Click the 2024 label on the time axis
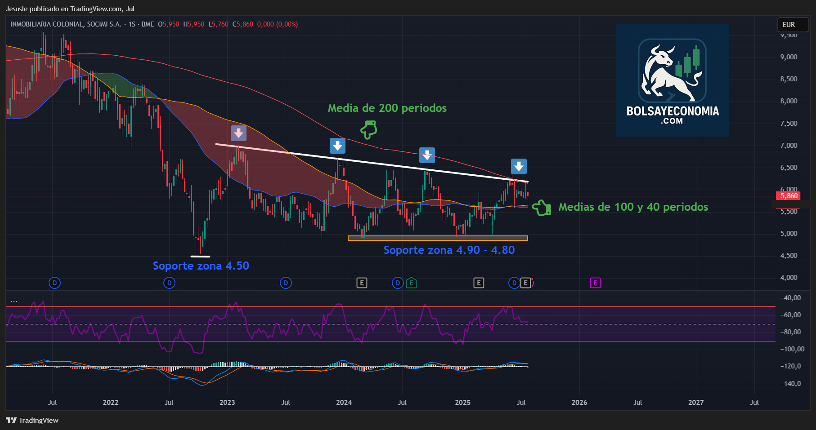Screen dimensions: 816x430 pyautogui.click(x=344, y=403)
